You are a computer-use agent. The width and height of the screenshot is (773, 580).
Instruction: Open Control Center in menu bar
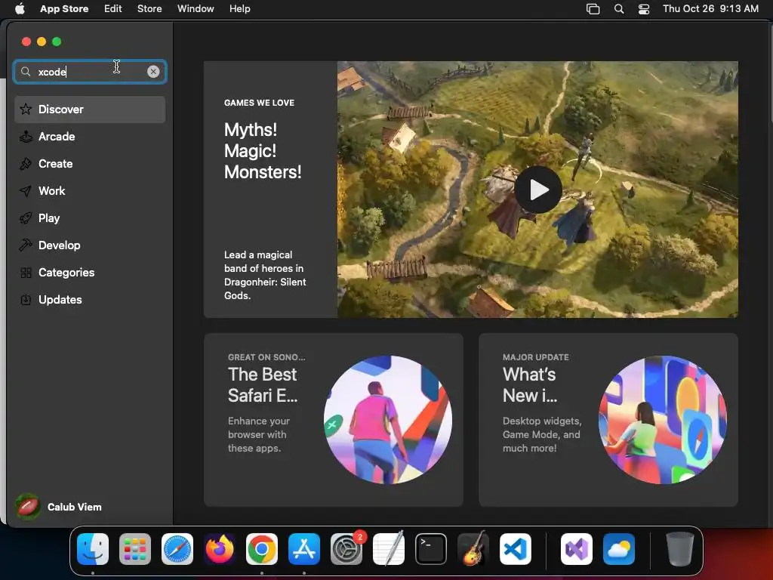pos(644,9)
